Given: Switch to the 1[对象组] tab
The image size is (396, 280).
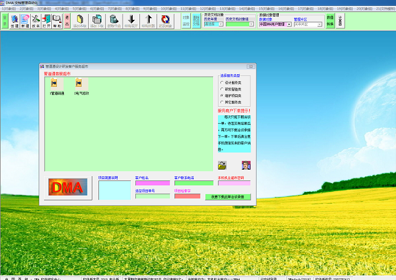Looking at the screenshot, I should [x=8, y=8].
